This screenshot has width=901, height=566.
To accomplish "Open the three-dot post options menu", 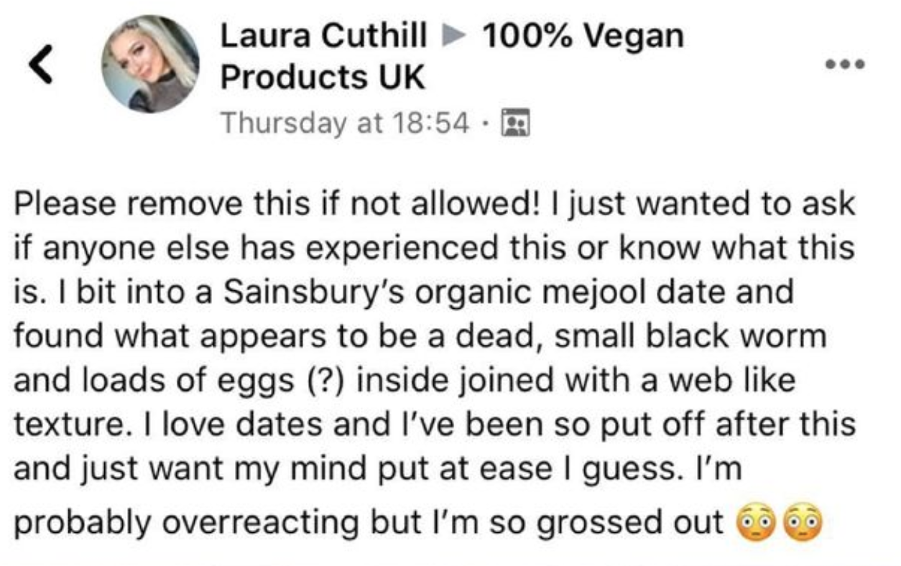I will 845,65.
